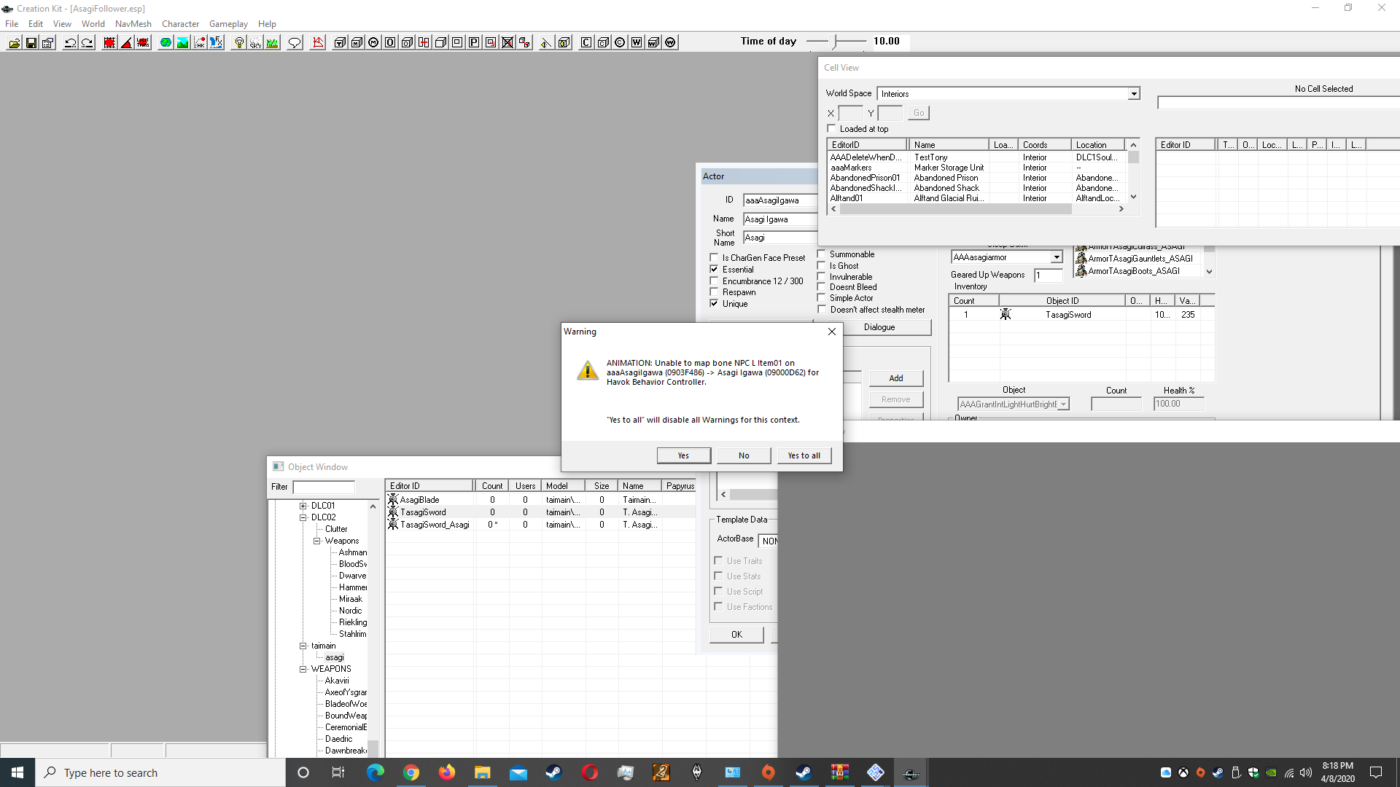Toggle the light bulb toolbar icon
Viewport: 1400px width, 787px height.
point(238,42)
